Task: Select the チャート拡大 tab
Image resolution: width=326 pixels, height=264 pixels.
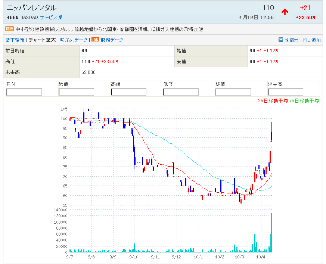Action: click(42, 40)
